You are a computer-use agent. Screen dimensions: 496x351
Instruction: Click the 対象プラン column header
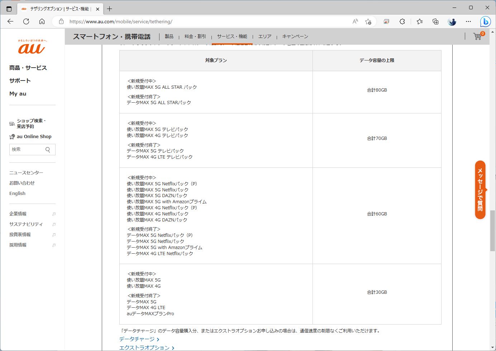coord(216,60)
